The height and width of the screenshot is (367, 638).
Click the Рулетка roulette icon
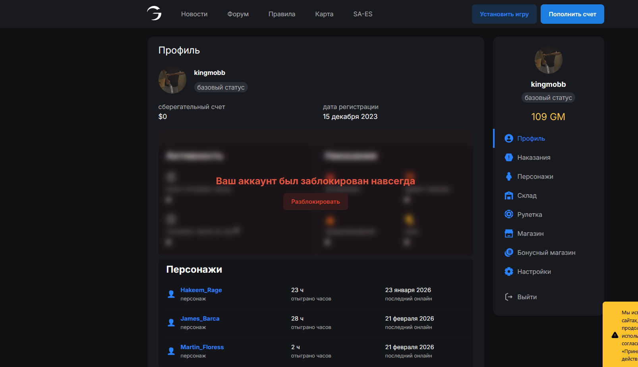click(508, 214)
